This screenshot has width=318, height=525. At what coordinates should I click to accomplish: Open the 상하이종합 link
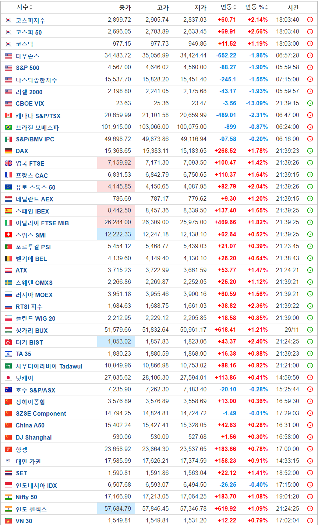(31, 402)
